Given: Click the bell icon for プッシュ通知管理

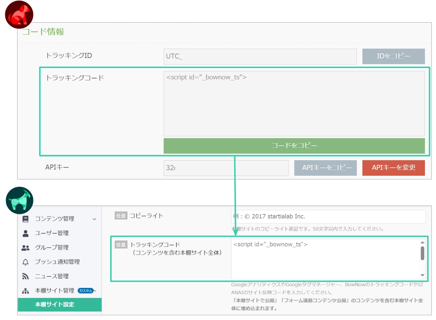Looking at the screenshot, I should click(26, 262).
